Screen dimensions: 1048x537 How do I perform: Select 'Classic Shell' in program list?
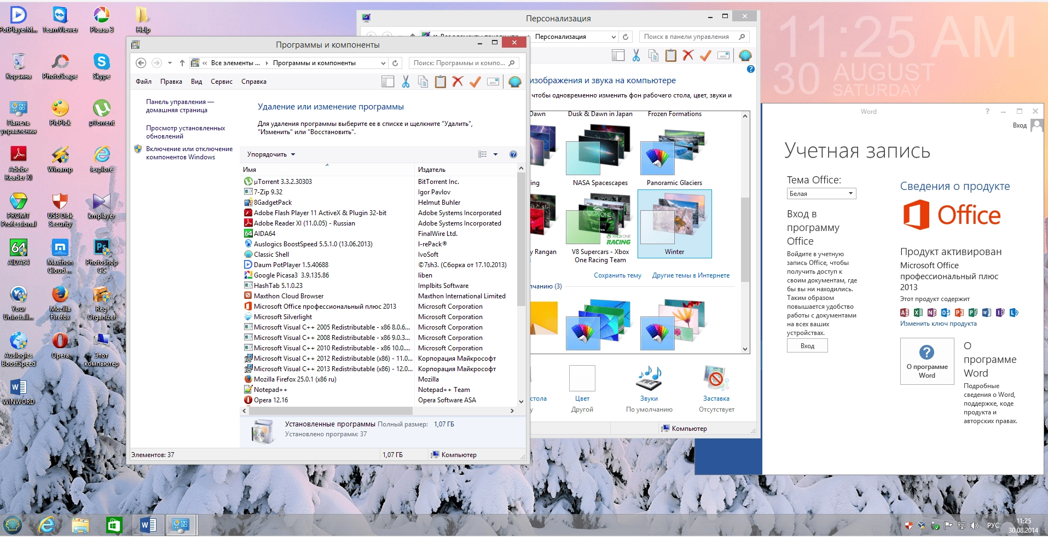tap(271, 255)
